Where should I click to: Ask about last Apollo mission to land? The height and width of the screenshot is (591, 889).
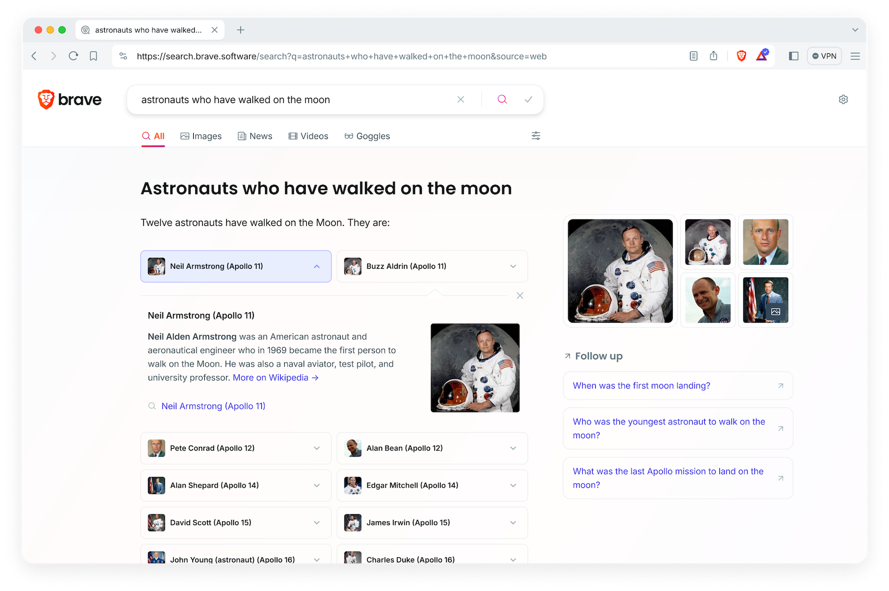point(678,478)
